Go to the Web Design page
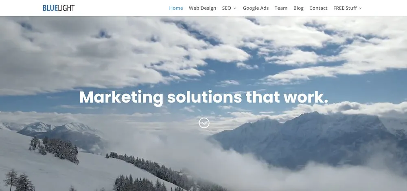The width and height of the screenshot is (407, 191). click(x=202, y=8)
